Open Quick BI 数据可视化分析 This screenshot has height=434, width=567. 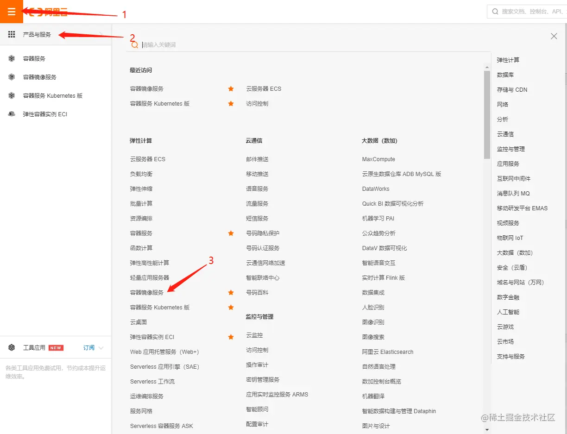(393, 203)
